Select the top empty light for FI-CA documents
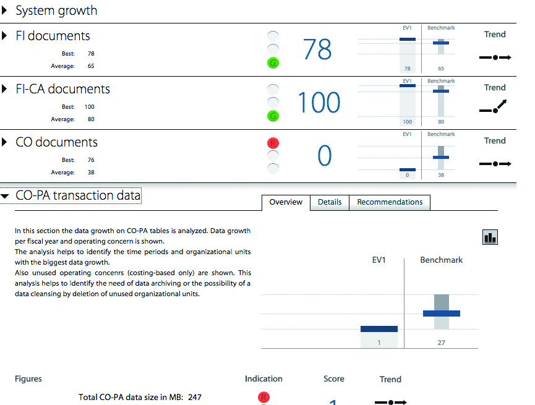 [273, 89]
